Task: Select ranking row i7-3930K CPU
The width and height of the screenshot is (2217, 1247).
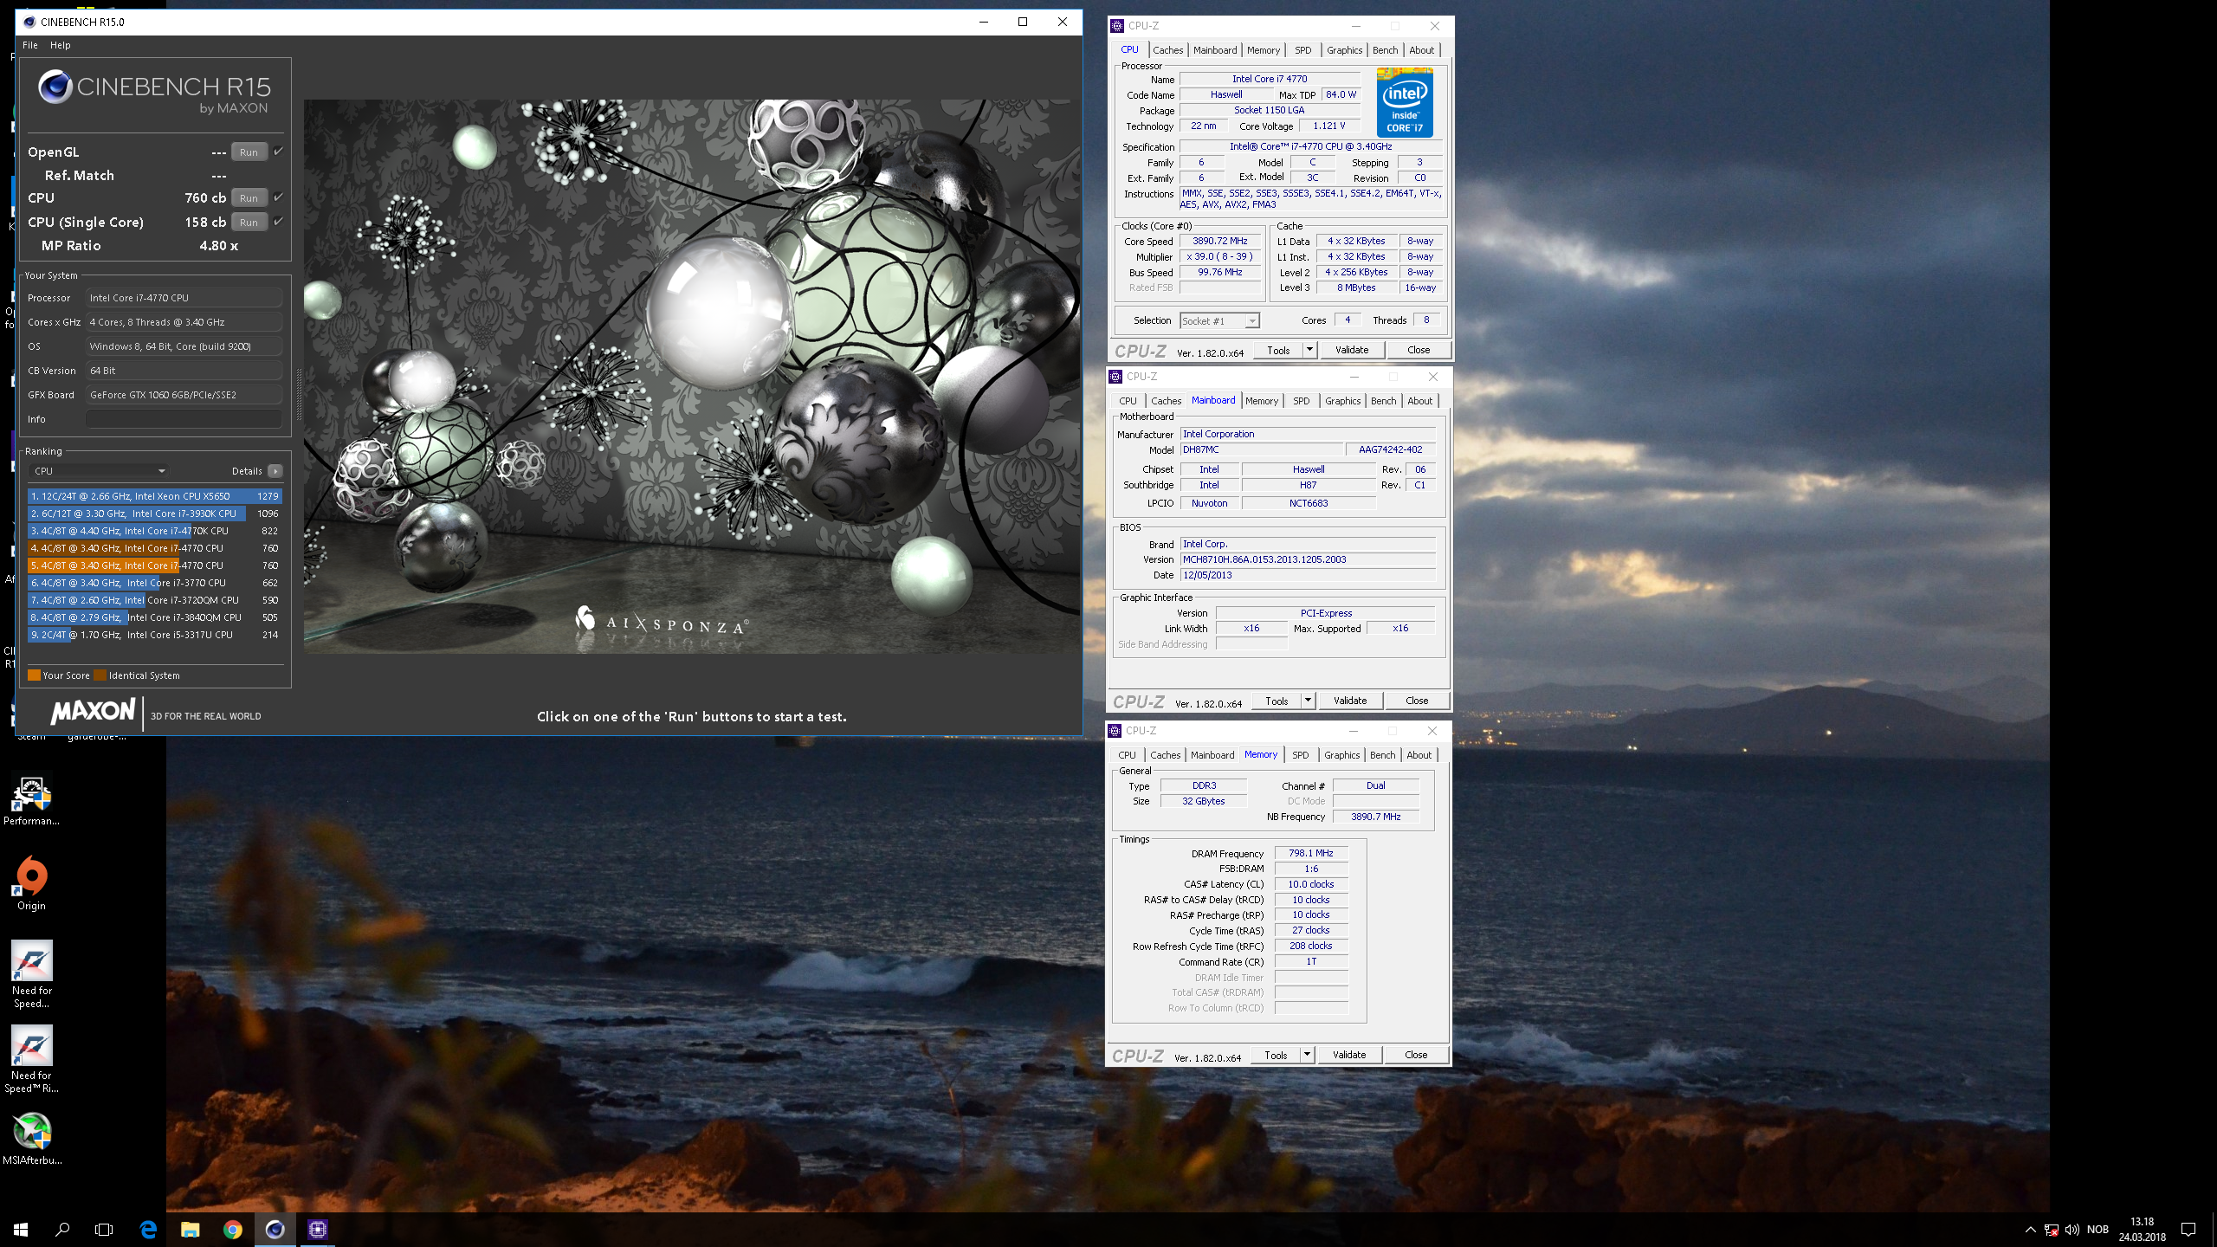Action: (x=155, y=514)
